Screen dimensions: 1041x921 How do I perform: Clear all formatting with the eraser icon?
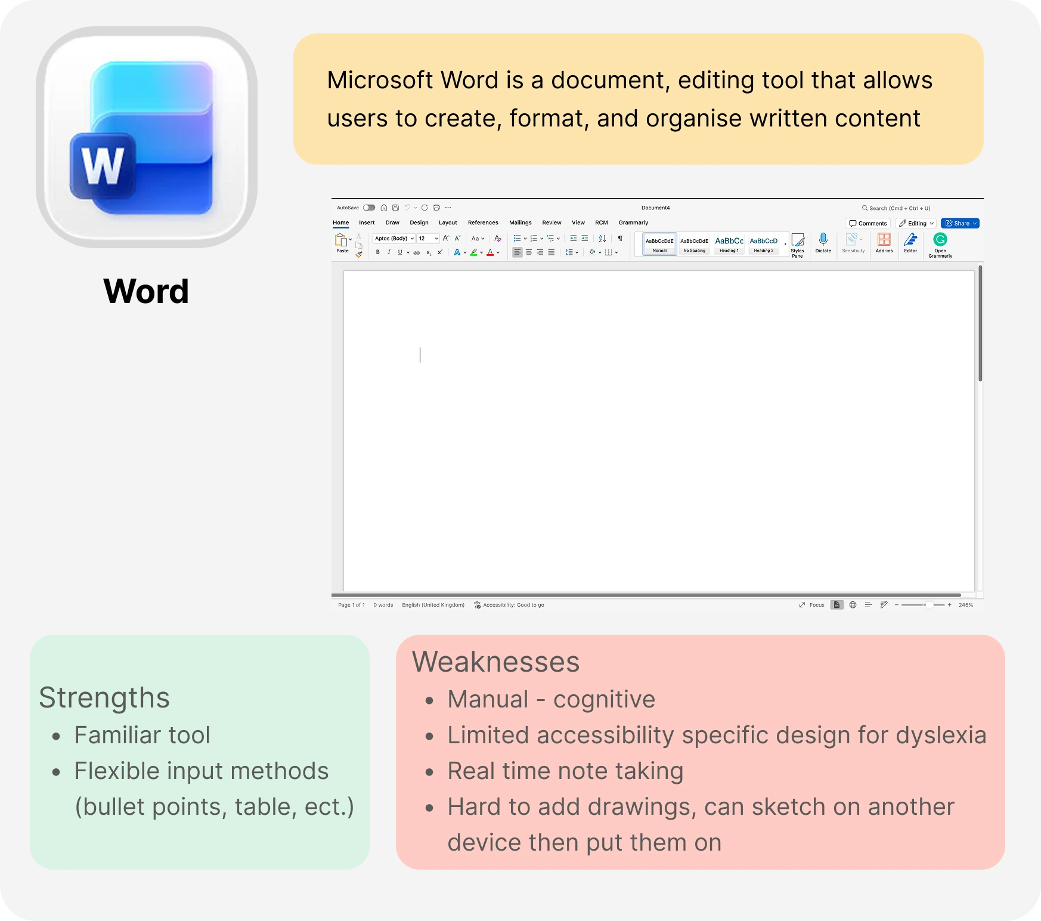pos(498,239)
